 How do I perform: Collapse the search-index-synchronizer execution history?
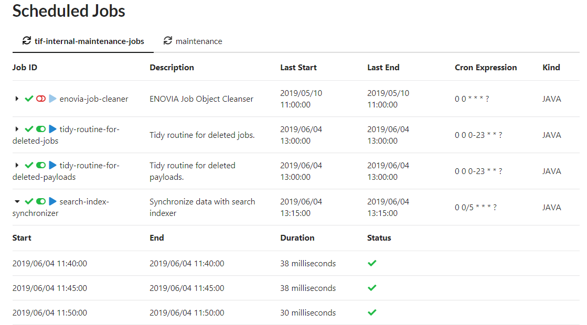click(17, 201)
